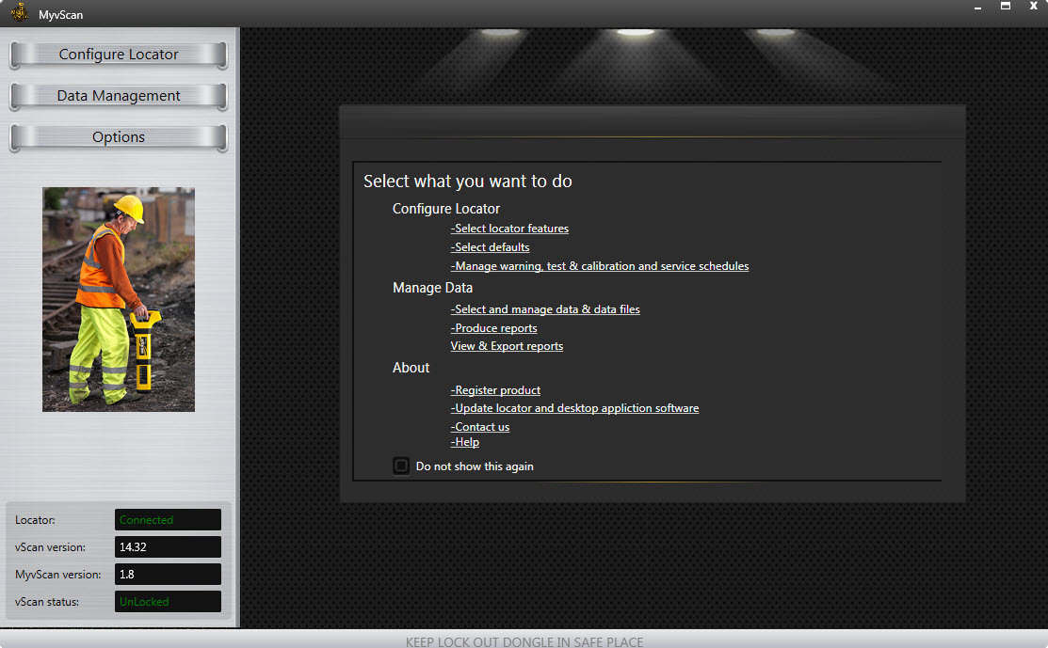Viewport: 1048px width, 648px height.
Task: Click the MyvScan title bar text
Action: pos(61,15)
